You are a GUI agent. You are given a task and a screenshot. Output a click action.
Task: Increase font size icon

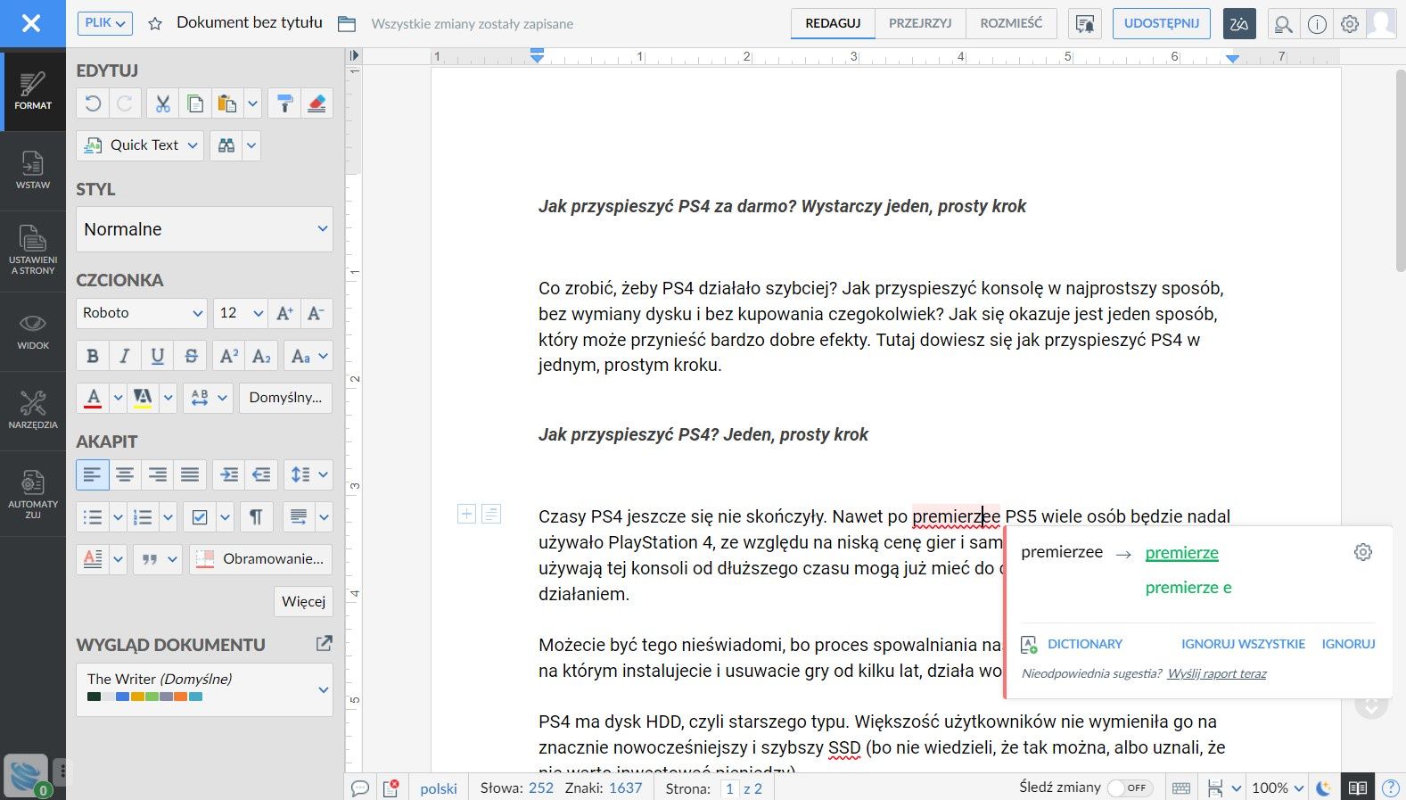click(284, 313)
